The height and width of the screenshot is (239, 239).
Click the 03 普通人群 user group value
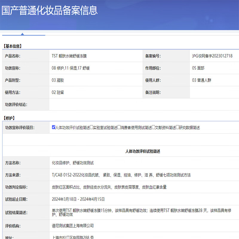coord(202,80)
